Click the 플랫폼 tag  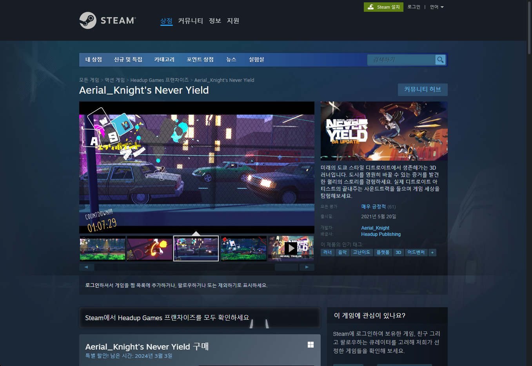(x=383, y=252)
